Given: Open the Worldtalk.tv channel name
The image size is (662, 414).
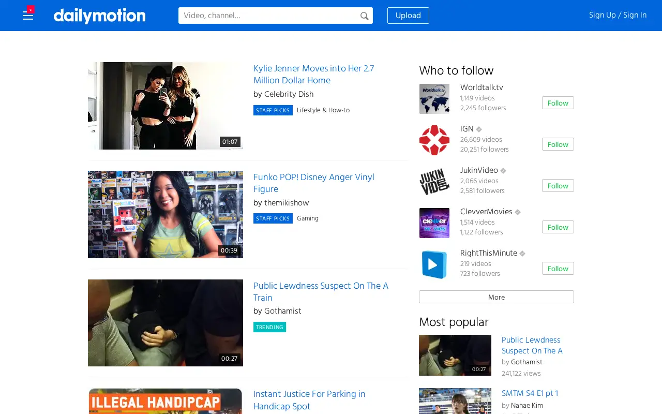Looking at the screenshot, I should [x=482, y=87].
